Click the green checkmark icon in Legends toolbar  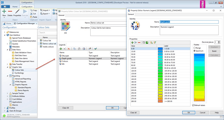[x=95, y=49]
